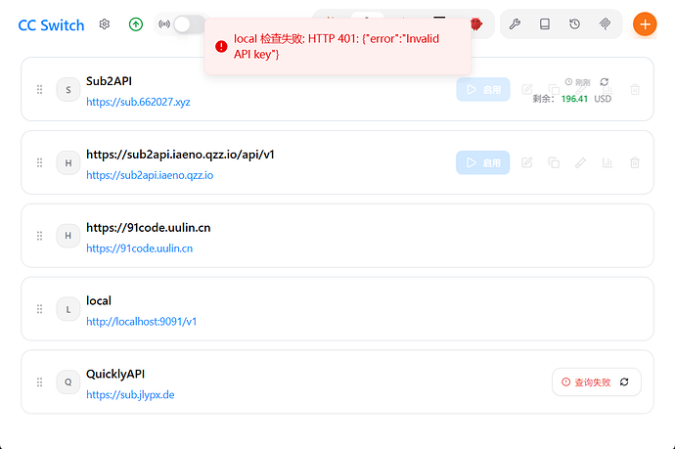675x449 pixels.
Task: Click the S avatar of Sub2API
Action: (68, 90)
